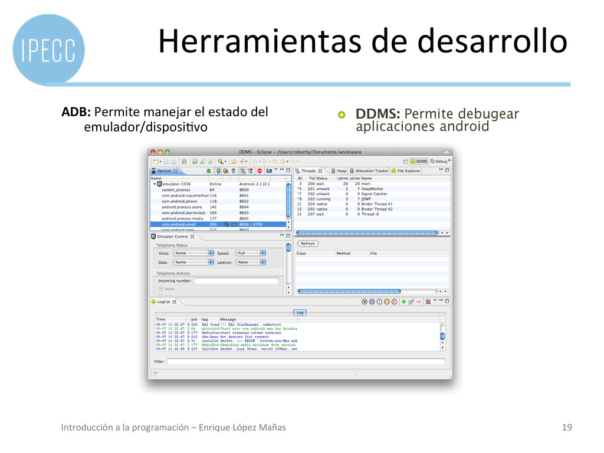Screen dimensions: 604x453
Task: Select the Signal Catcher thread row
Action: coord(373,193)
